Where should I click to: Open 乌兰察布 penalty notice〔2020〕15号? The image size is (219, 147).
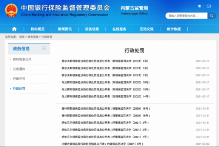[x=106, y=89]
